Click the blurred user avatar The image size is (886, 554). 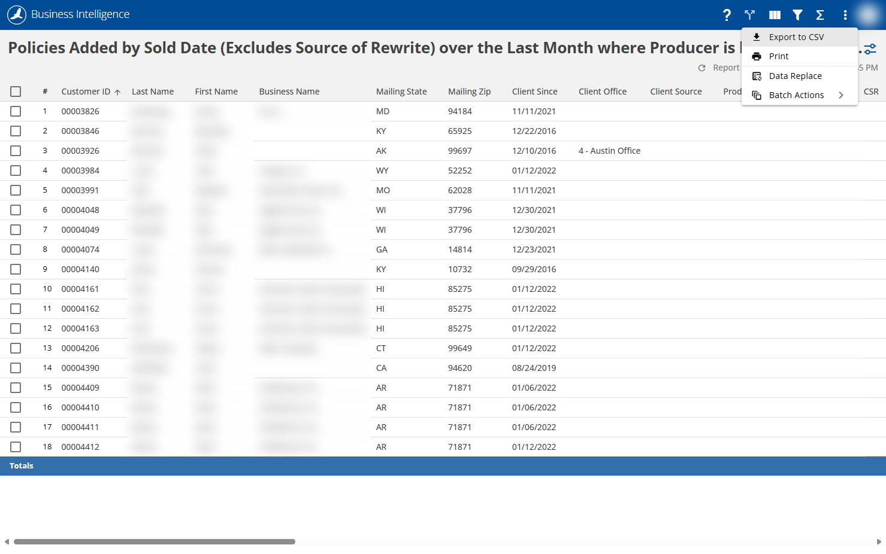(867, 14)
